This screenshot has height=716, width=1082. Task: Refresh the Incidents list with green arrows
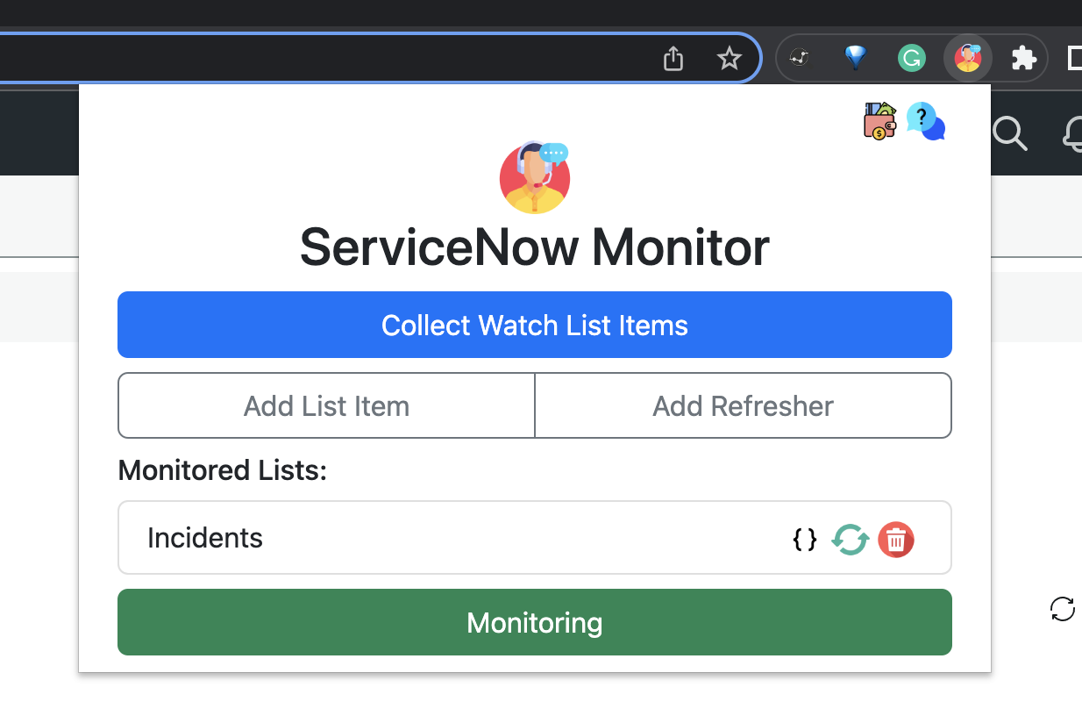(850, 539)
